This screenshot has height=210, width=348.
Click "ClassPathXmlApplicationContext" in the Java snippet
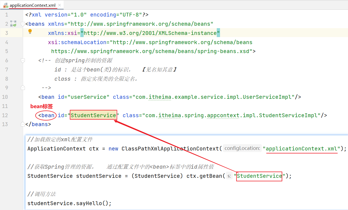[170, 149]
